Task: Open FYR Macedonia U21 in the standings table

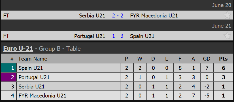Action: 42,96
